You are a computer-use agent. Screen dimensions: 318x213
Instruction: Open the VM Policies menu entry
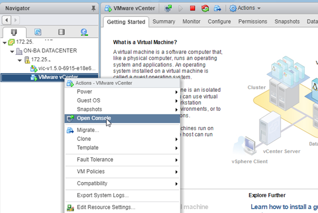coord(122,172)
